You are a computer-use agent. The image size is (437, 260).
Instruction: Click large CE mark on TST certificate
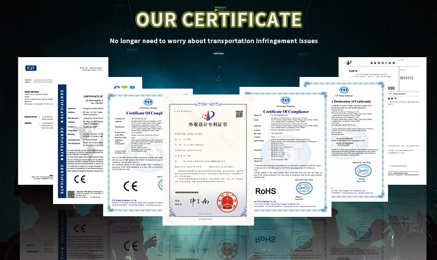pyautogui.click(x=131, y=186)
